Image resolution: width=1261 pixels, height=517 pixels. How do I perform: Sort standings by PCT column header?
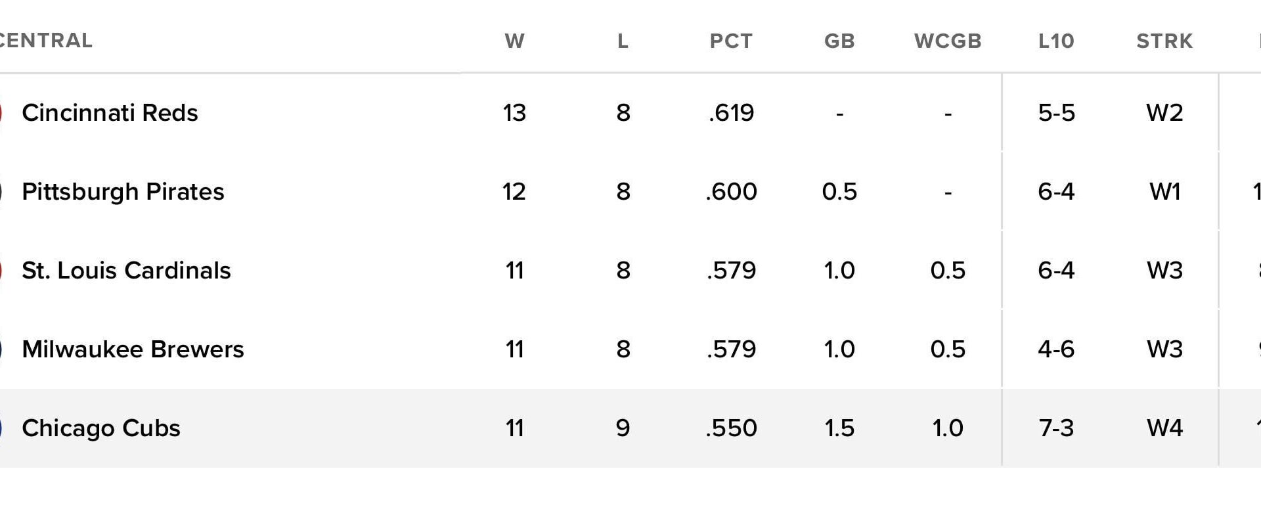731,41
